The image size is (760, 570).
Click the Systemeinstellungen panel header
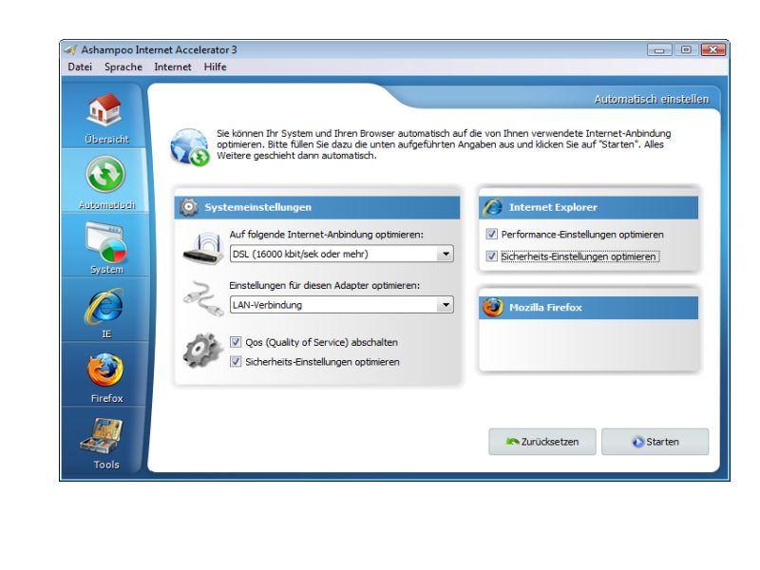[317, 207]
